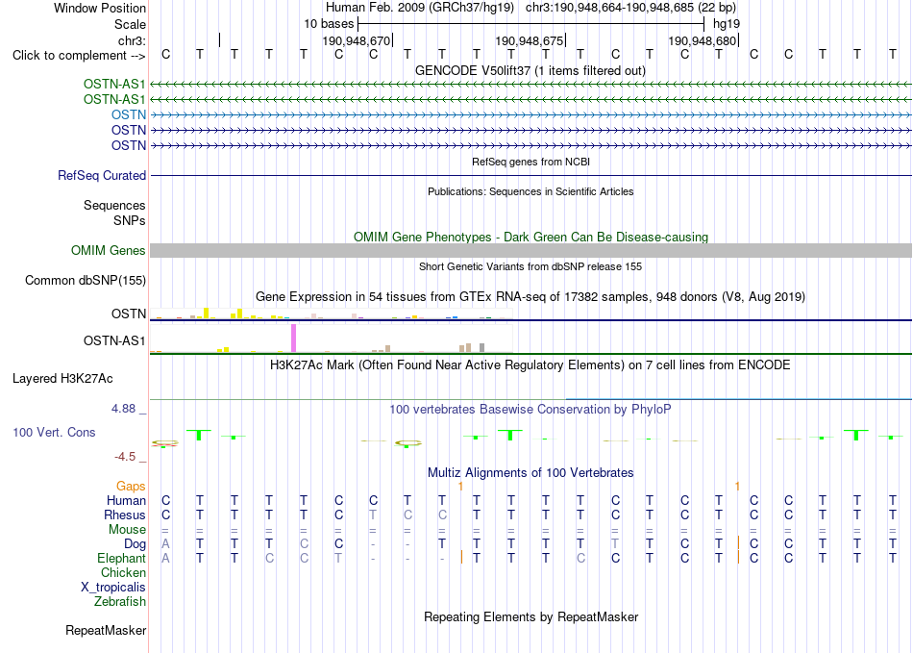Click the last dark blue OSTN gene label
This screenshot has height=653, width=913.
(129, 145)
